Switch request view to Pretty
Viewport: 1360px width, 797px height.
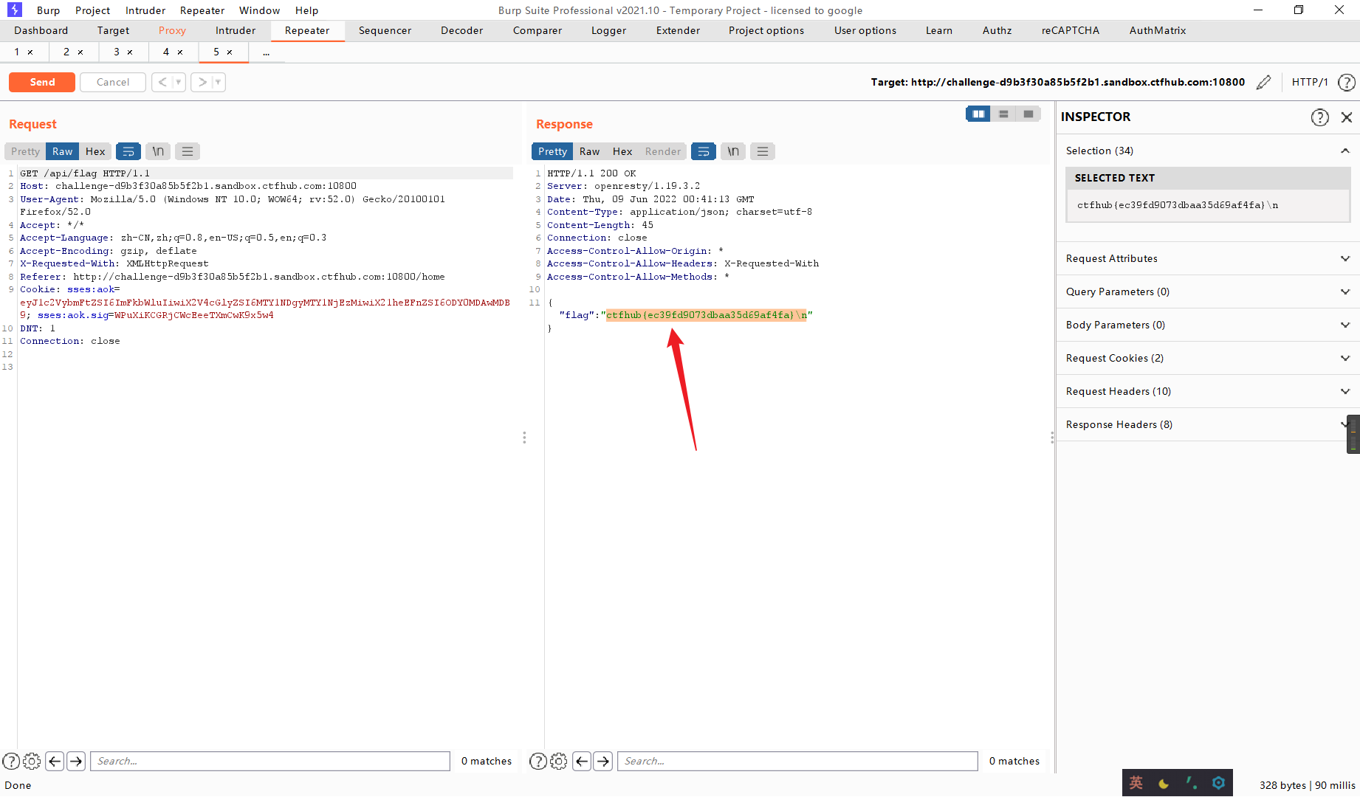click(x=25, y=151)
